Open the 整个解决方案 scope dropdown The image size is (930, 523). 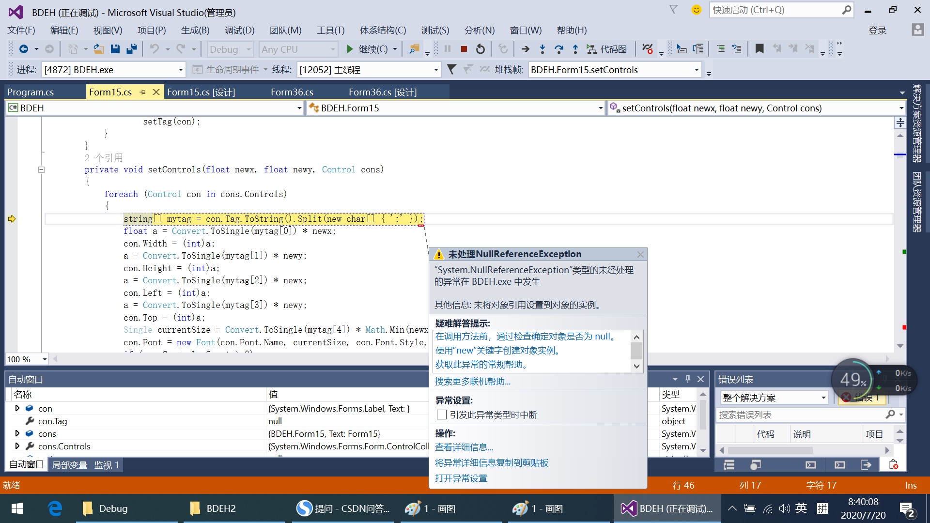(x=774, y=398)
